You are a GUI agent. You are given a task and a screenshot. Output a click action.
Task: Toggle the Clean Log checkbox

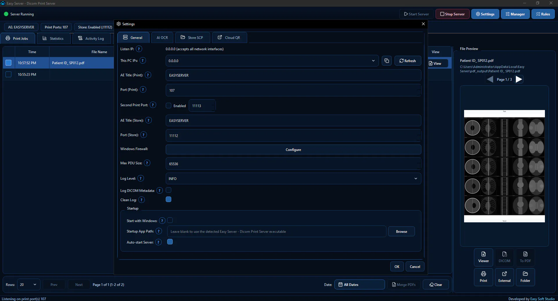coord(168,199)
